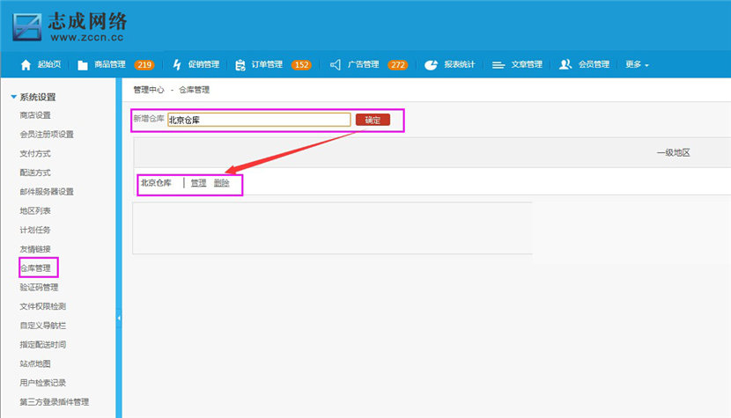Open the 订单管理 menu
The image size is (731, 418).
[267, 64]
